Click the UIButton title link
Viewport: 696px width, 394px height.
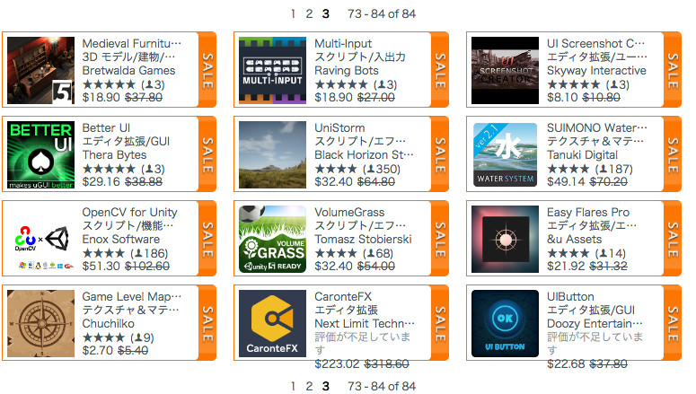point(570,296)
